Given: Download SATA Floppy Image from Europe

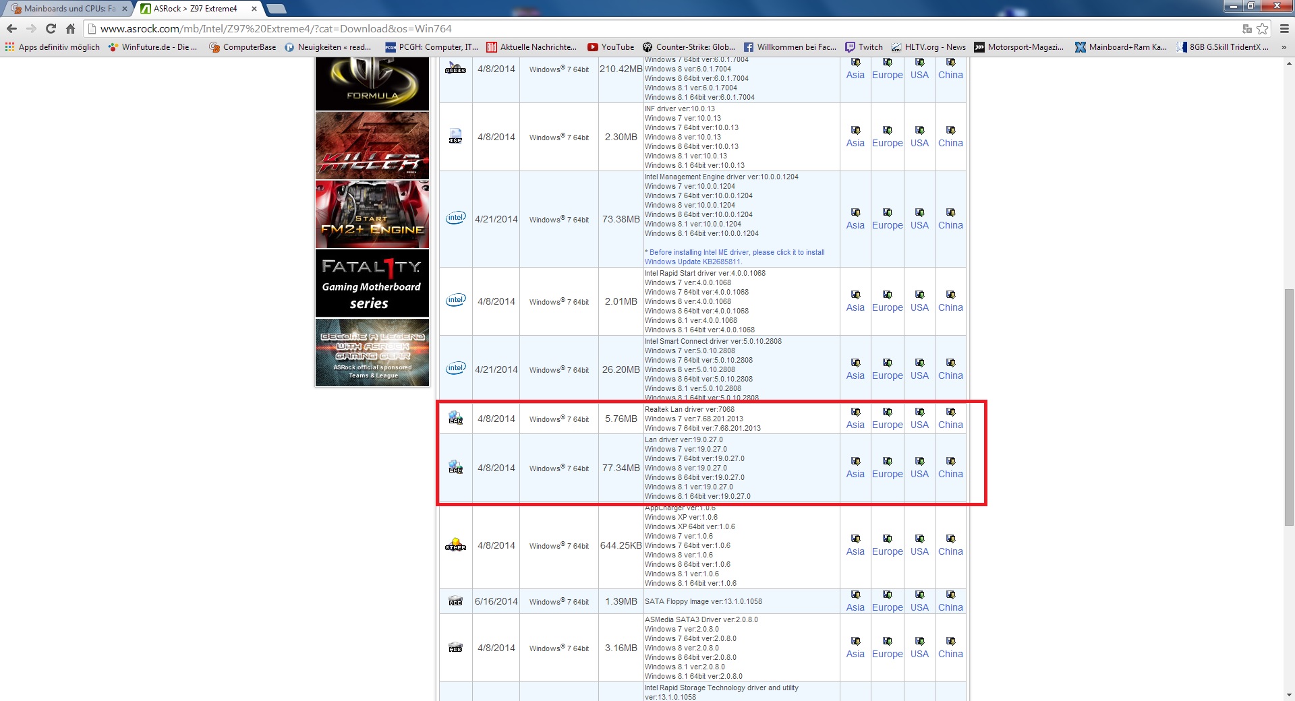Looking at the screenshot, I should click(x=887, y=607).
